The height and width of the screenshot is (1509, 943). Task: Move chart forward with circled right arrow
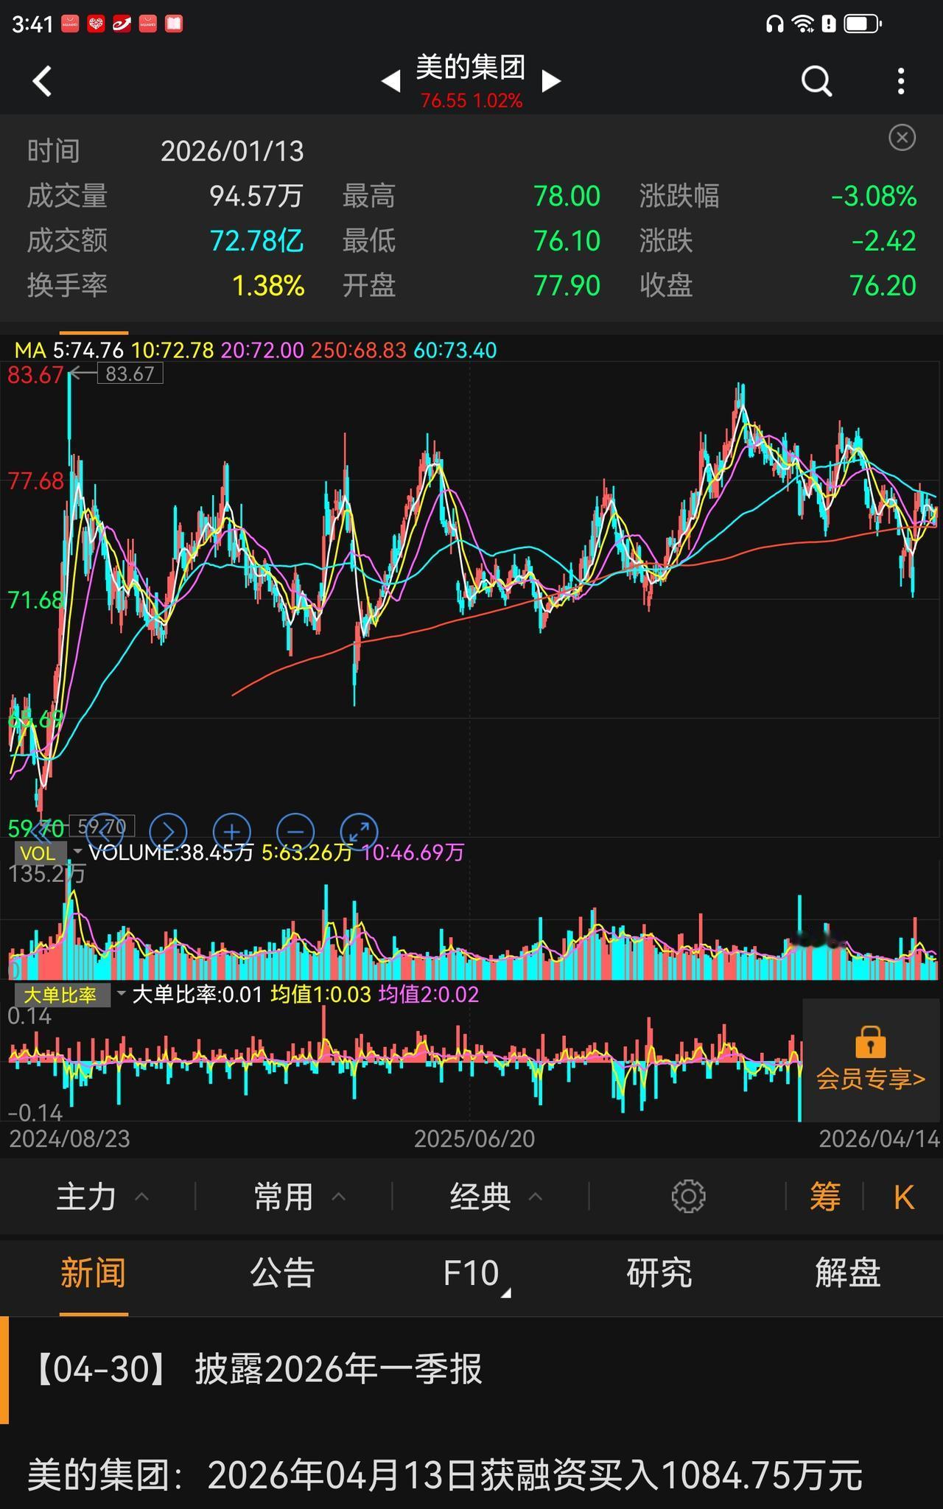[x=168, y=832]
